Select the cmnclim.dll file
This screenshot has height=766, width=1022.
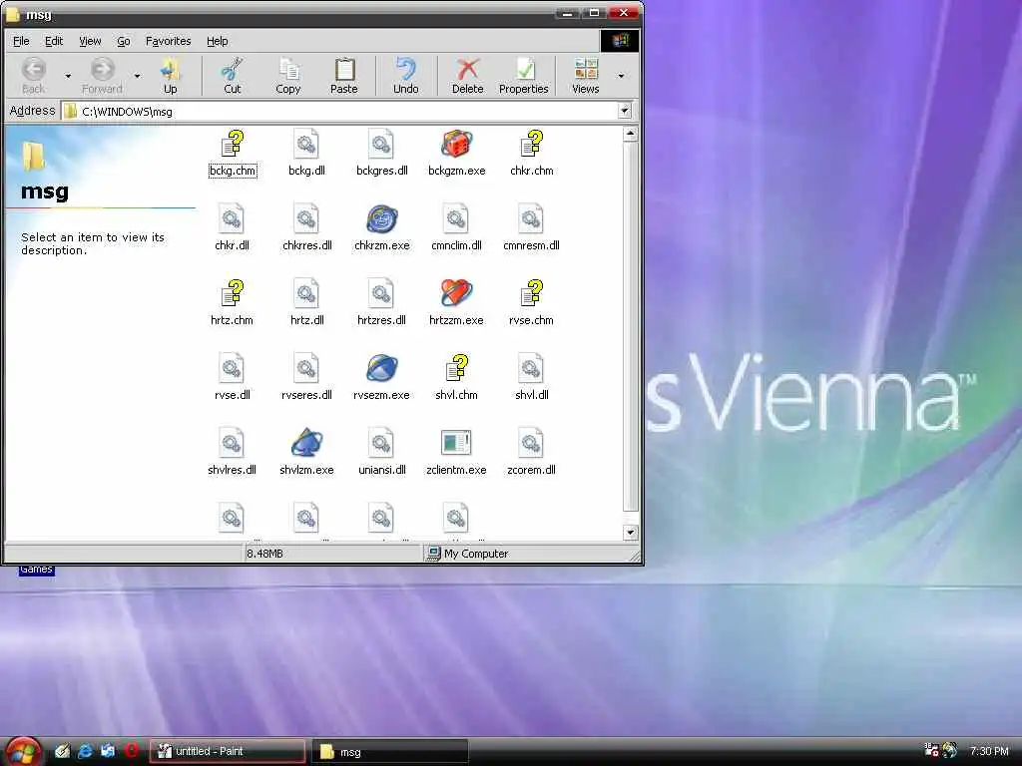tap(456, 228)
